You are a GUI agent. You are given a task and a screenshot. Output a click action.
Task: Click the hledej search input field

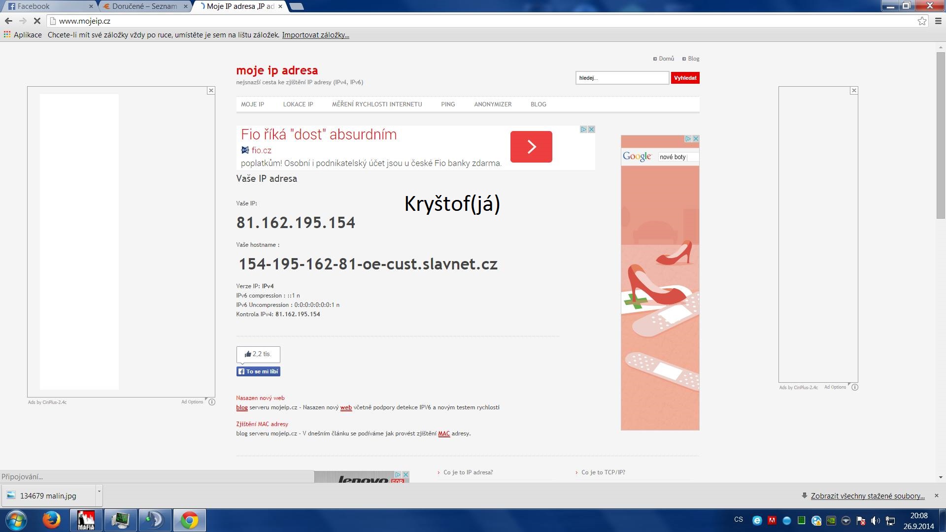tap(622, 78)
